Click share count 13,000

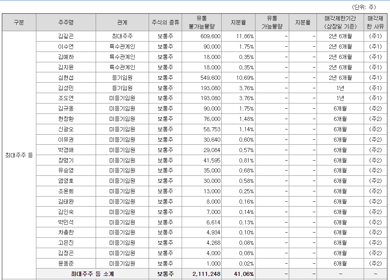212,191
